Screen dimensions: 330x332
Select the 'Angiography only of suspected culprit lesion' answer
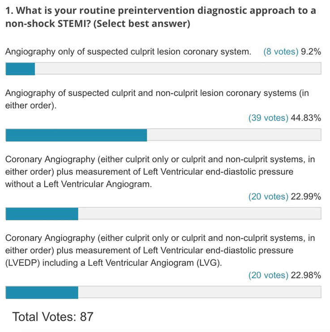pos(128,52)
